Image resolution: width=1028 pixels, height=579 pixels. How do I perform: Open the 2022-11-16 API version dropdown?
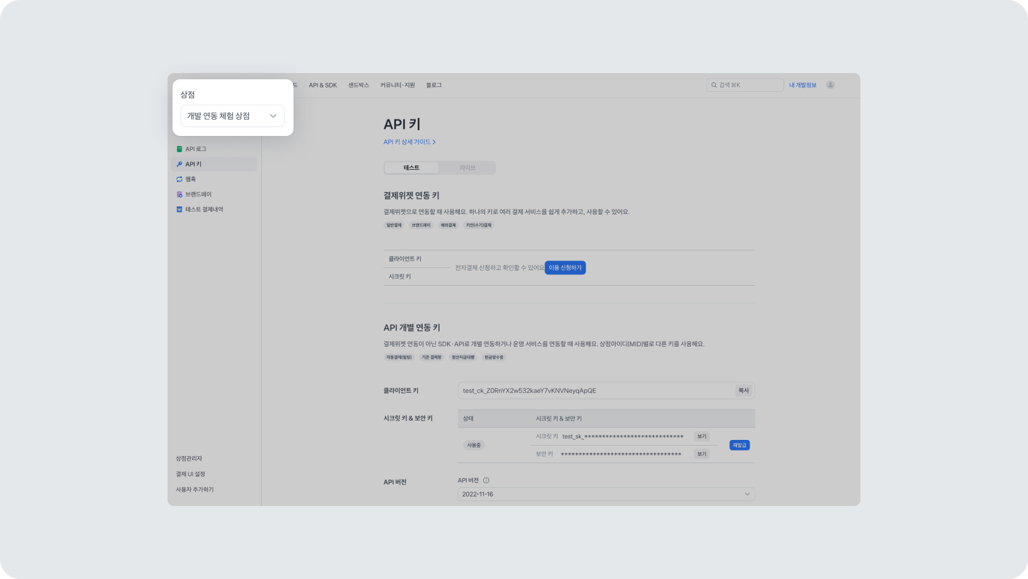pos(606,494)
